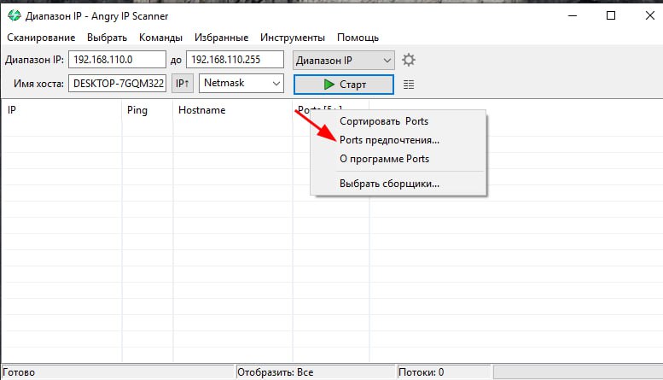Click the Angry IP Scanner title bar icon
663x380 pixels.
tap(12, 16)
